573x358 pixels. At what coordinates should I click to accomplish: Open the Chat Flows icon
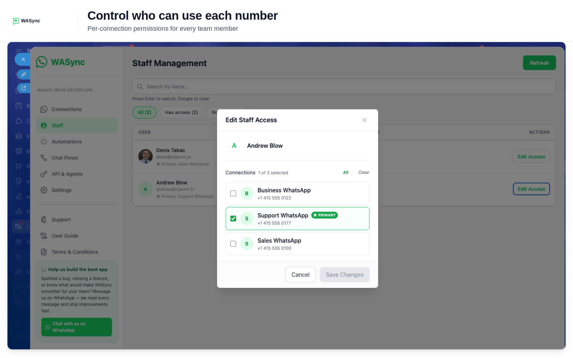pos(44,158)
